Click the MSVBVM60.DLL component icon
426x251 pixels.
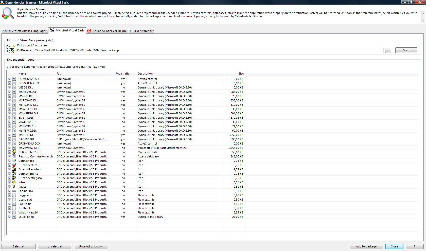14,148
